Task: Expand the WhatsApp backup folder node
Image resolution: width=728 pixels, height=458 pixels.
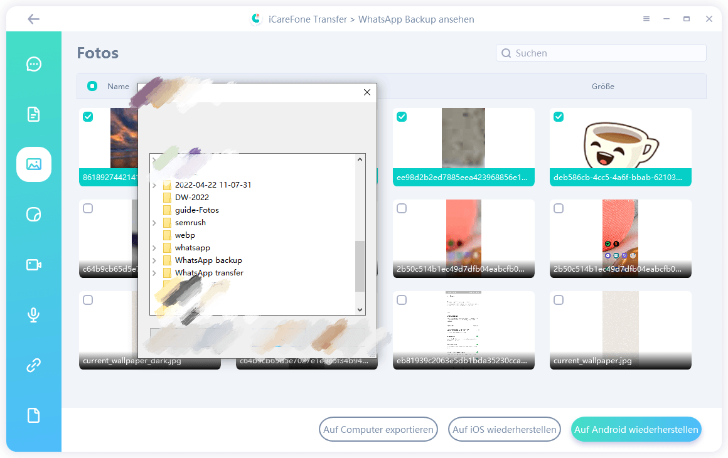Action: 154,260
